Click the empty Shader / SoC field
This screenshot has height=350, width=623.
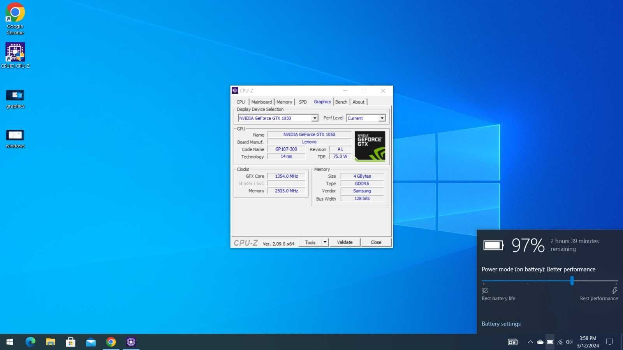click(286, 184)
